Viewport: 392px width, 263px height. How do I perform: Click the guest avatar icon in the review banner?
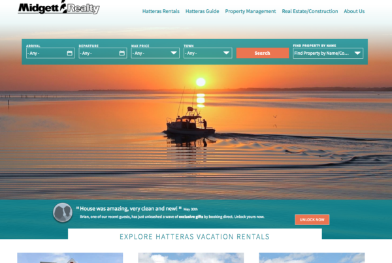63,213
